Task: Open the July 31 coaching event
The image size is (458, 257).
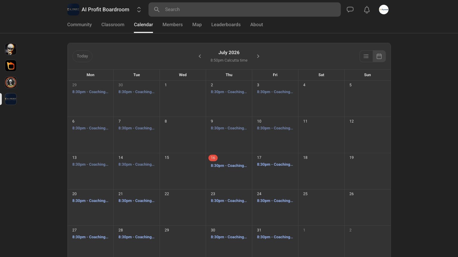Action: (275, 237)
